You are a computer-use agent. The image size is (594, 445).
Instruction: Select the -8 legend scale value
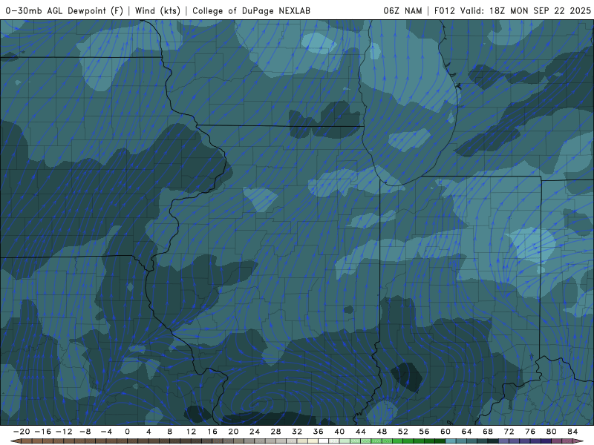[x=85, y=432]
